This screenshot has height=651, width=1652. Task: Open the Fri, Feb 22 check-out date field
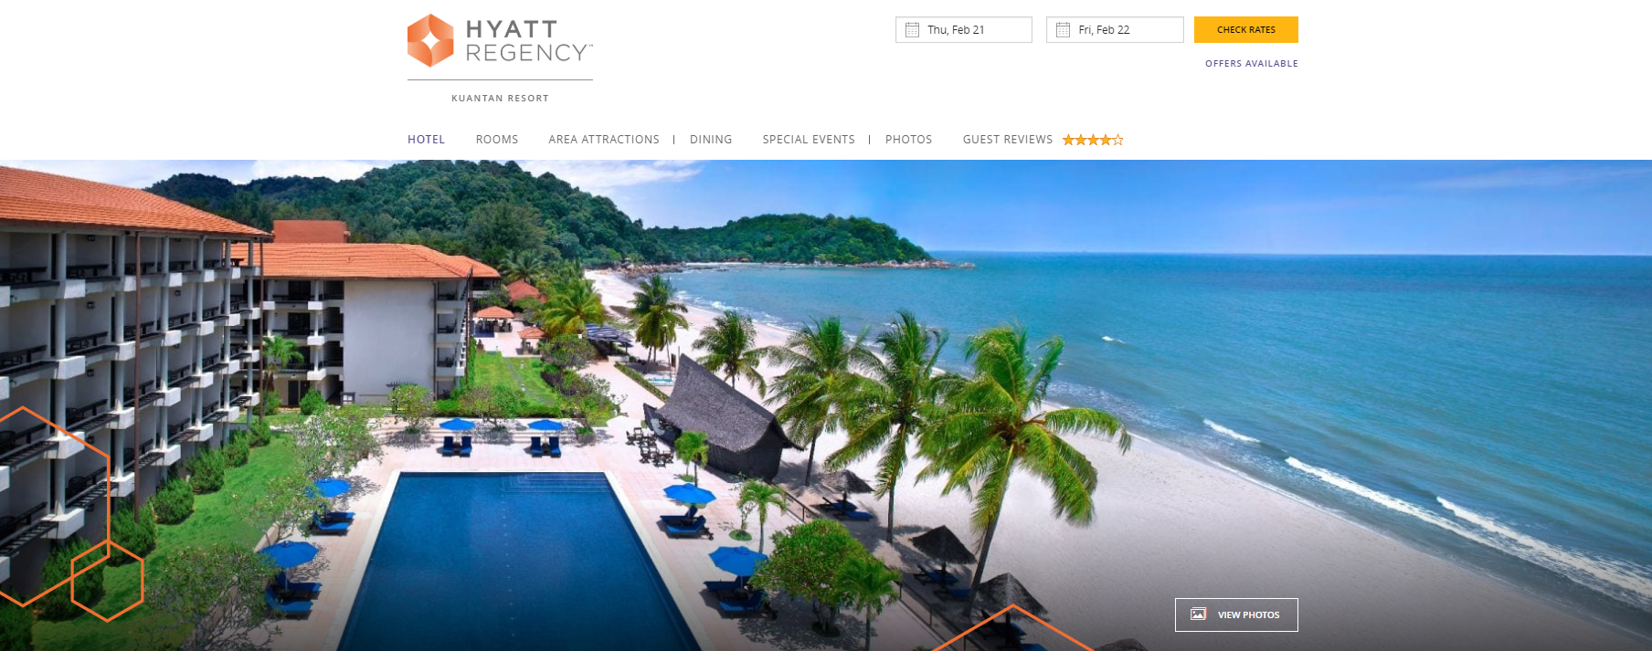pos(1115,30)
